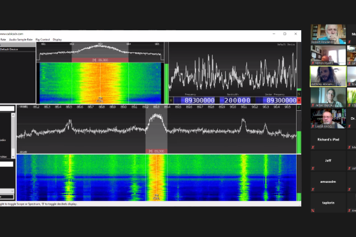Adjust the green signal level meter beside demod waterfall
356x237 pixels.
166,83
